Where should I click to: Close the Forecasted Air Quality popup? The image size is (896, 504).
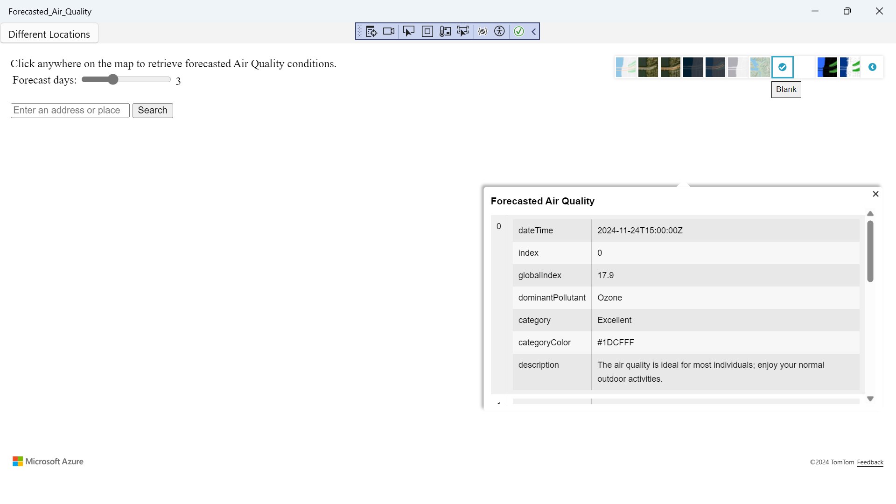click(875, 194)
